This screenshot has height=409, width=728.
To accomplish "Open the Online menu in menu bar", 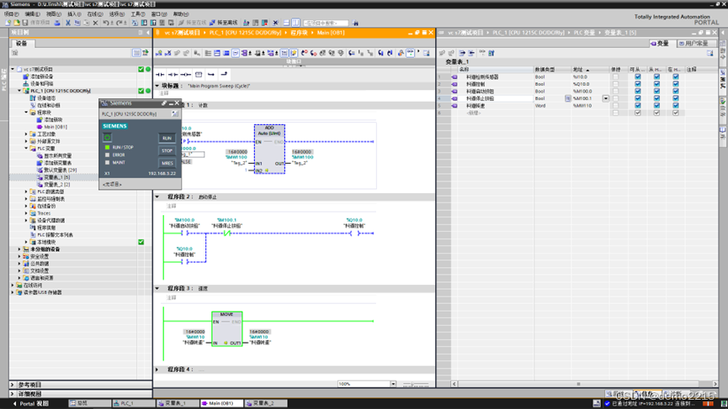I will pos(95,14).
